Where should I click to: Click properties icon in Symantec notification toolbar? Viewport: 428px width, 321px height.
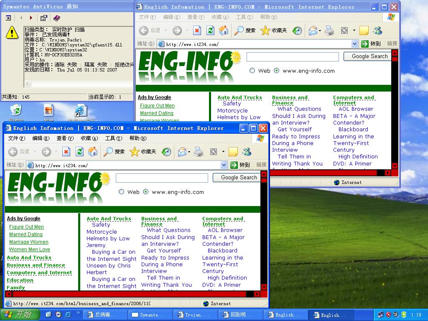[x=43, y=18]
